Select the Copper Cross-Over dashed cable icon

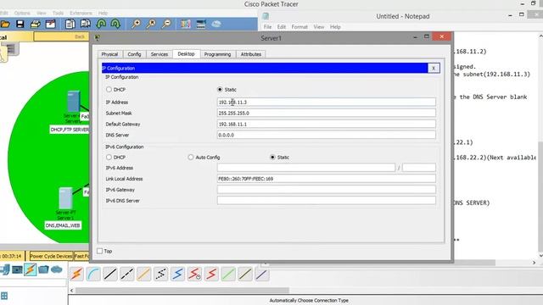coord(127,274)
